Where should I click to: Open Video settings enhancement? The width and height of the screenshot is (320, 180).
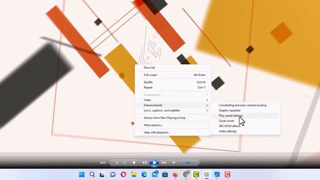(245, 131)
